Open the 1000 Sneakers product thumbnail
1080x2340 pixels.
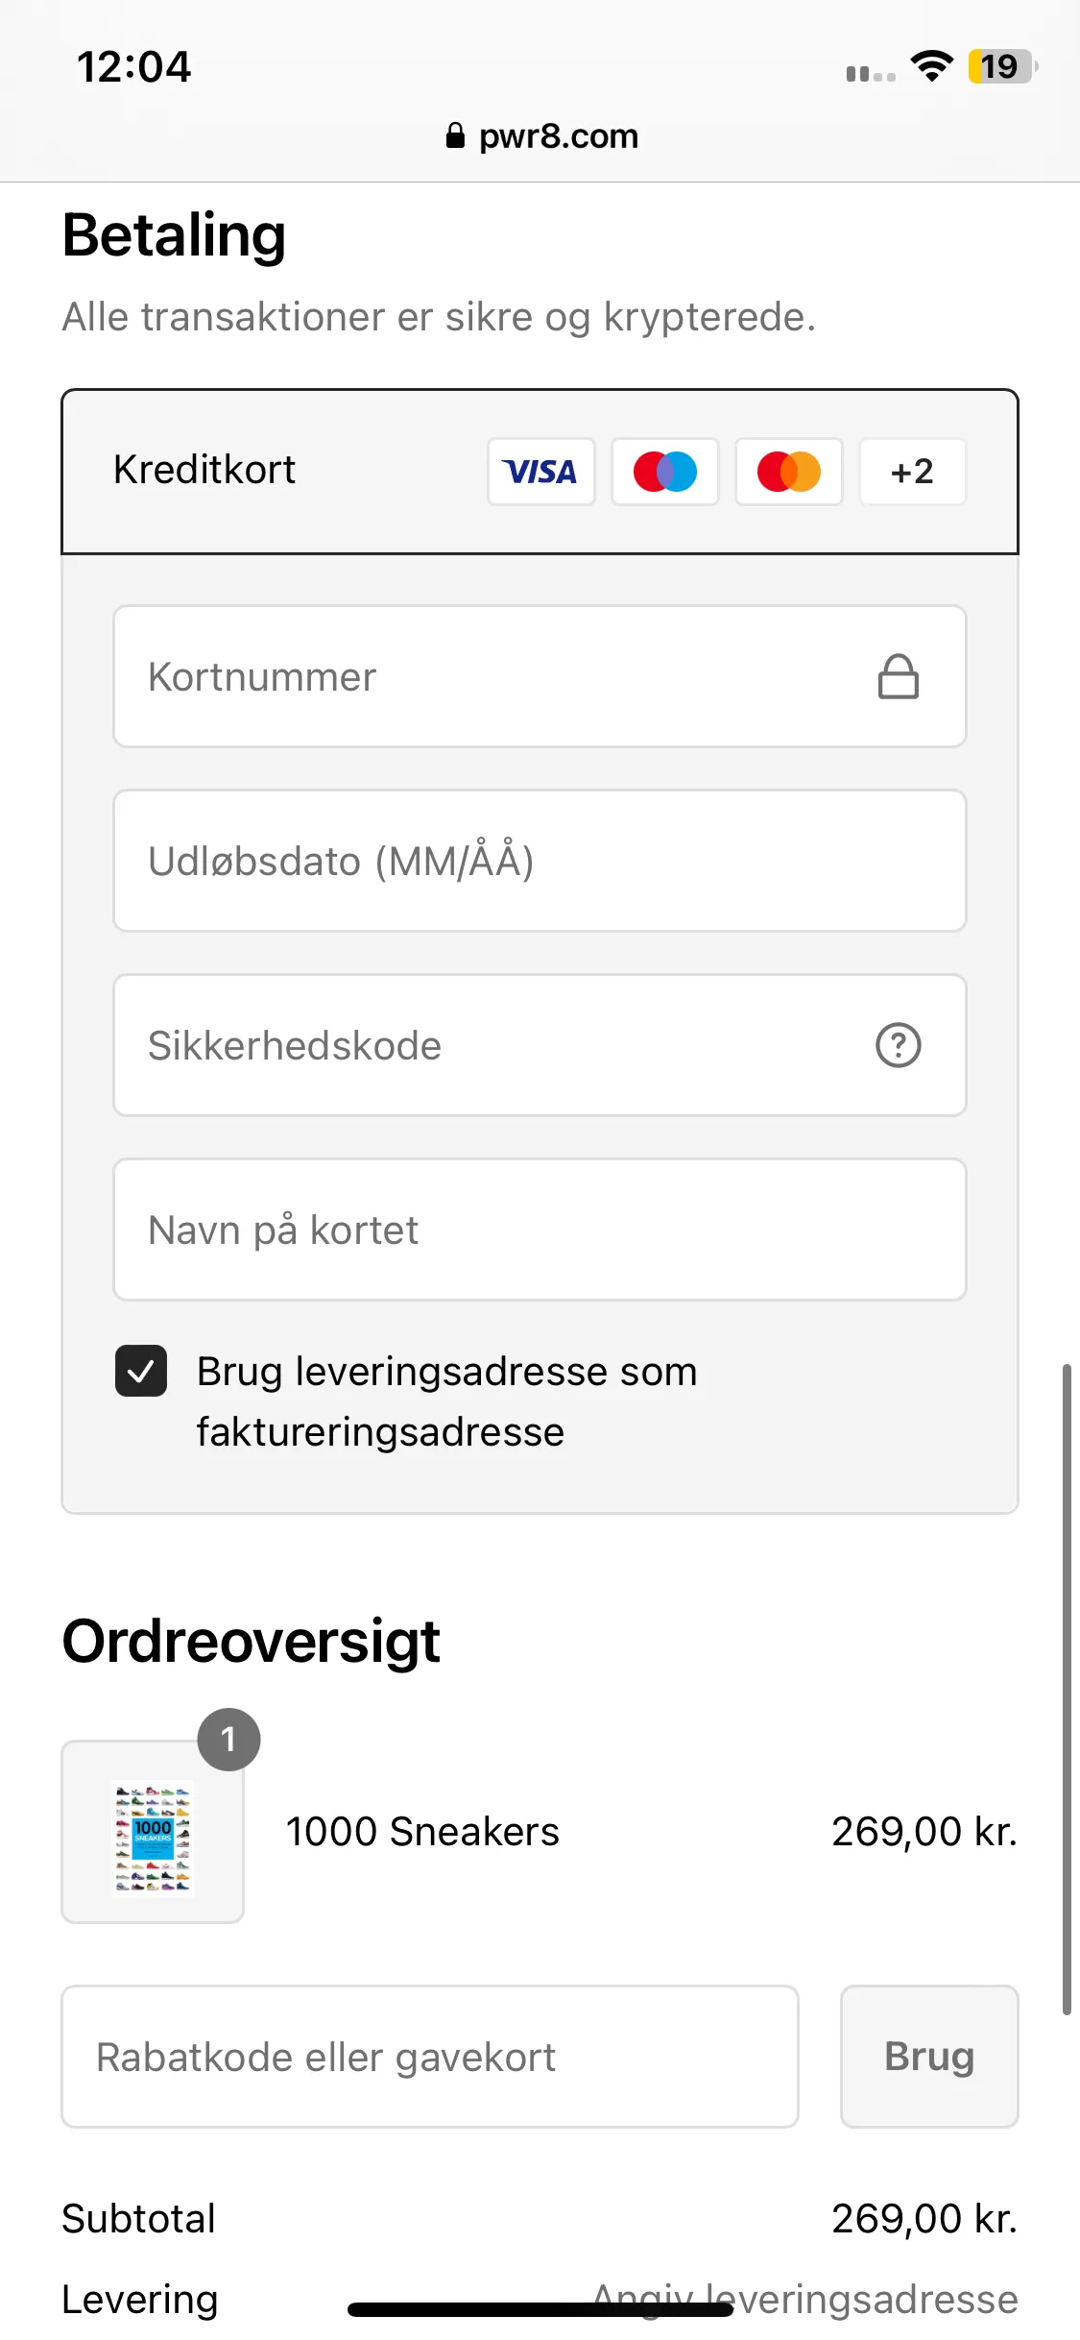click(153, 1832)
